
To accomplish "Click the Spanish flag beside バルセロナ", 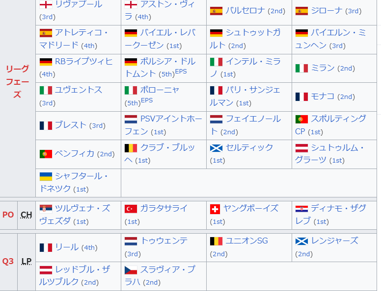I will [x=216, y=11].
